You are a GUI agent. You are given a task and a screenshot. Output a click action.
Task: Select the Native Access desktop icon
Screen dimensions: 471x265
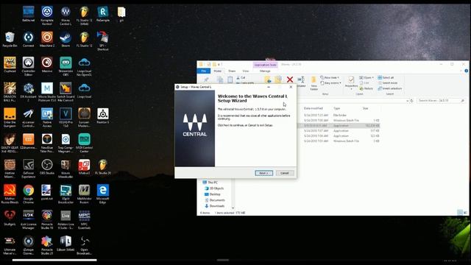(47, 118)
